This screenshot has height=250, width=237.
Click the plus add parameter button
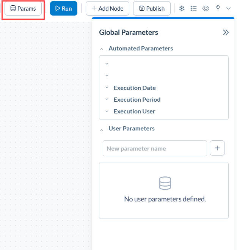[x=217, y=148]
